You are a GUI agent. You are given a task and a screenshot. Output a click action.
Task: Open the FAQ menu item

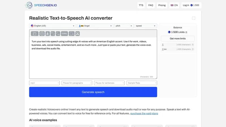(x=151, y=5)
